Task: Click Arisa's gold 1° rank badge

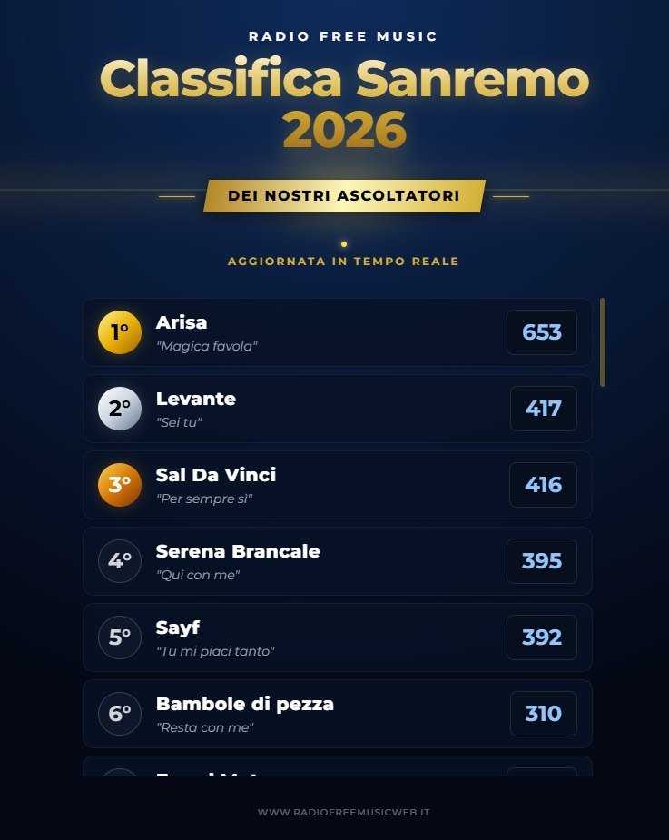Action: pos(120,332)
